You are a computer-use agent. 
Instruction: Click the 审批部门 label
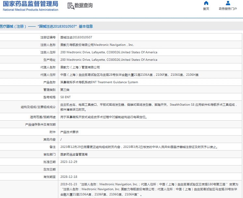pos(50,154)
